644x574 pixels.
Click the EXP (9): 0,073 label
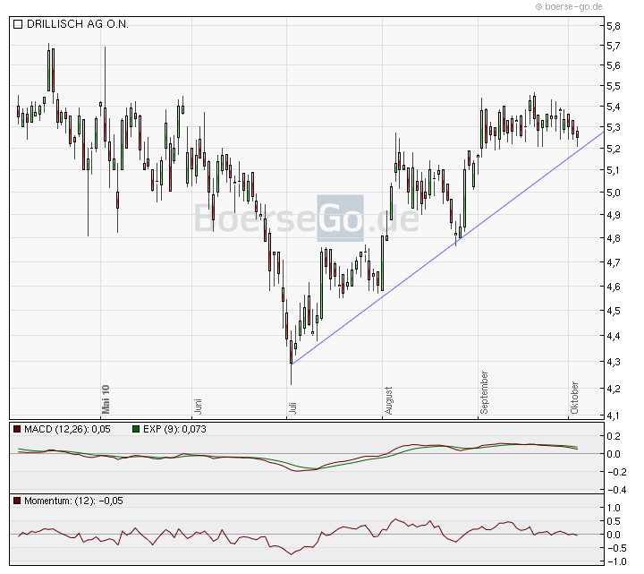174,429
